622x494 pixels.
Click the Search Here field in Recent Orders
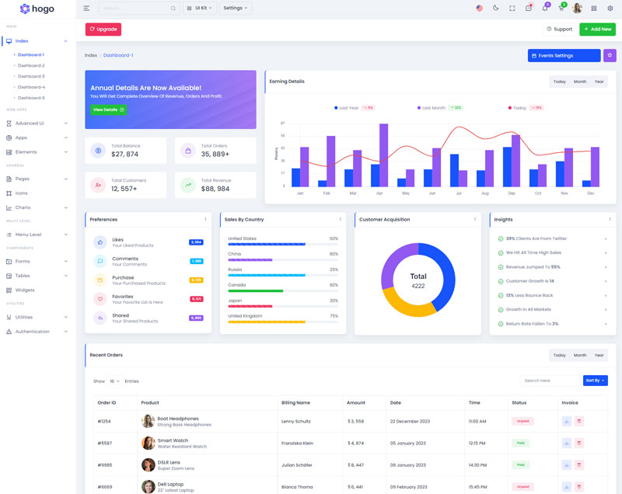point(550,381)
